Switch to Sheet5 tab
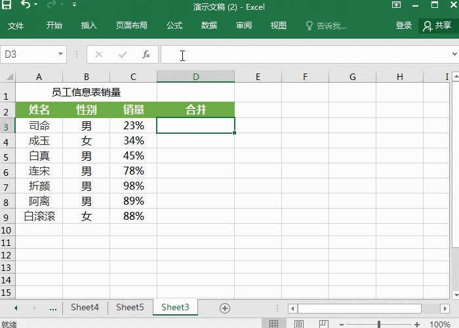 (130, 308)
